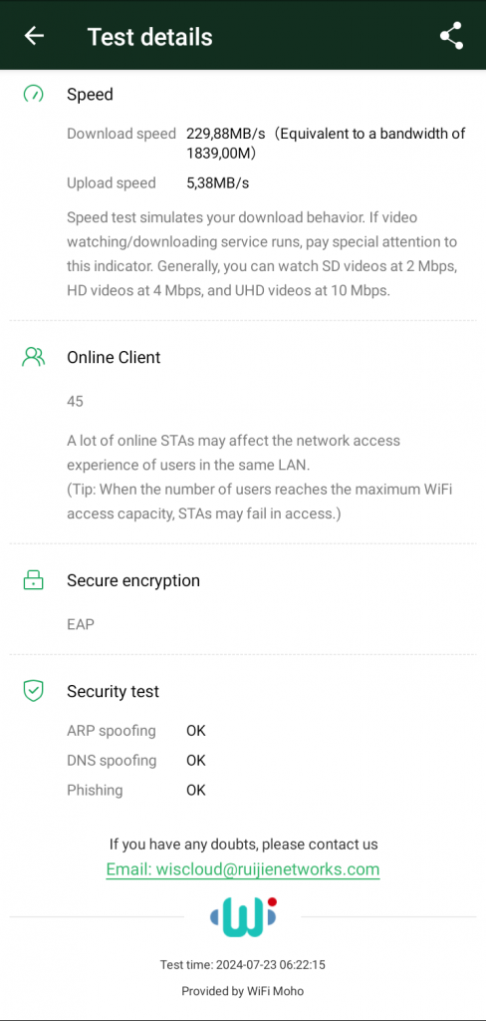The image size is (486, 1021).
Task: Select the Download speed value text
Action: pos(326,144)
